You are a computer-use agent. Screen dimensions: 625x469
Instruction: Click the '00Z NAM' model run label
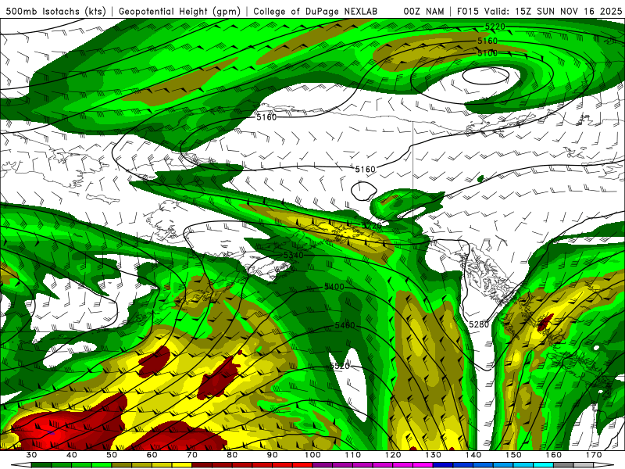coord(423,11)
